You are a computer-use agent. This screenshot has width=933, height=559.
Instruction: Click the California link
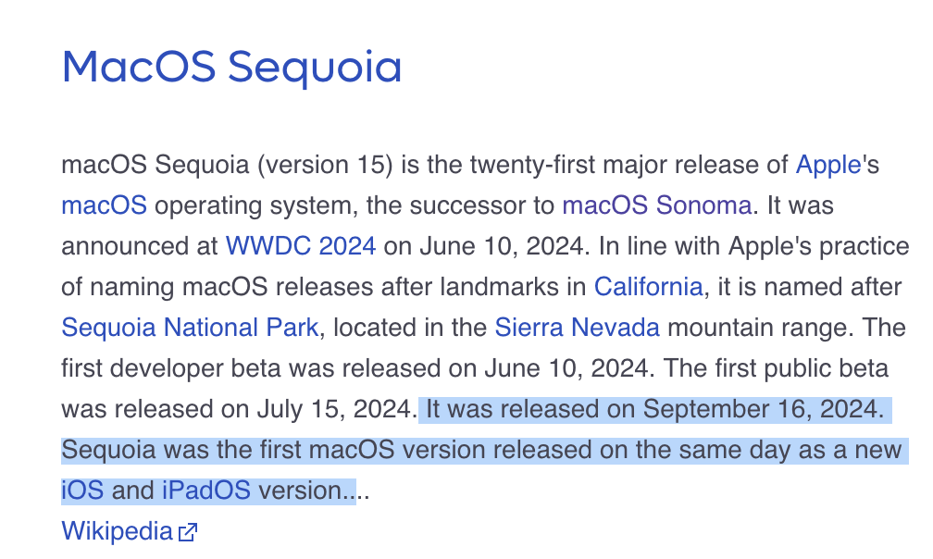coord(649,287)
